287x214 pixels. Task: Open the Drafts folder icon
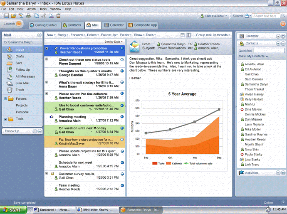[10, 57]
